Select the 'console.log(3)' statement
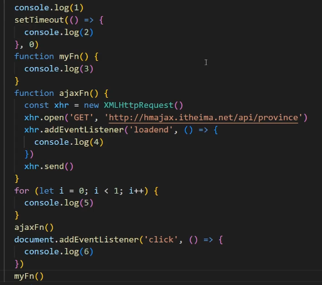 point(59,69)
